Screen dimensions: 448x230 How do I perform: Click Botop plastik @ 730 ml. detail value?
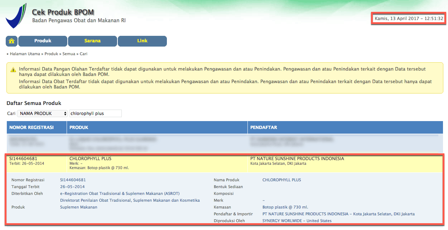point(285,207)
